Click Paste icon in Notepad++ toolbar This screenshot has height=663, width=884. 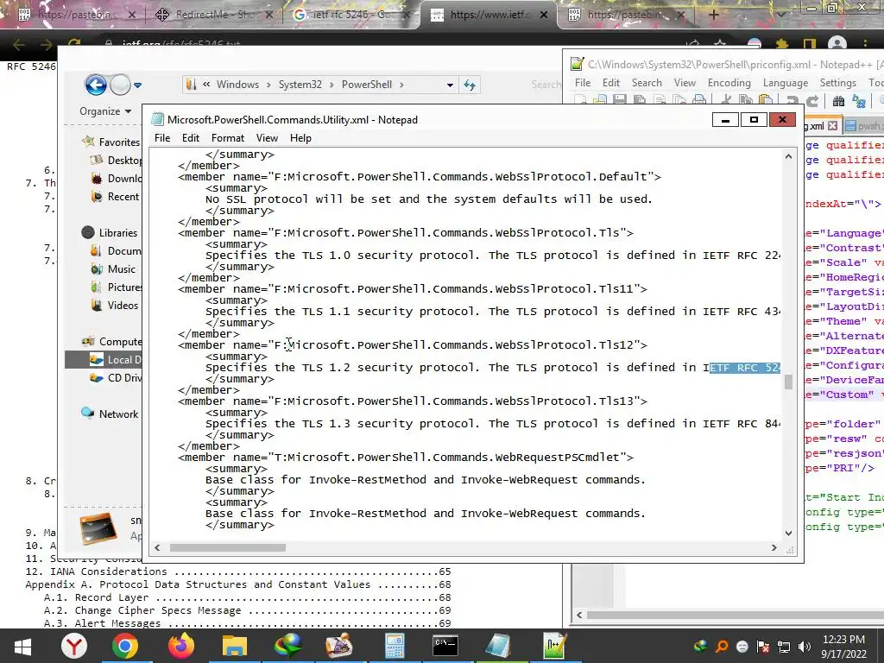point(765,100)
